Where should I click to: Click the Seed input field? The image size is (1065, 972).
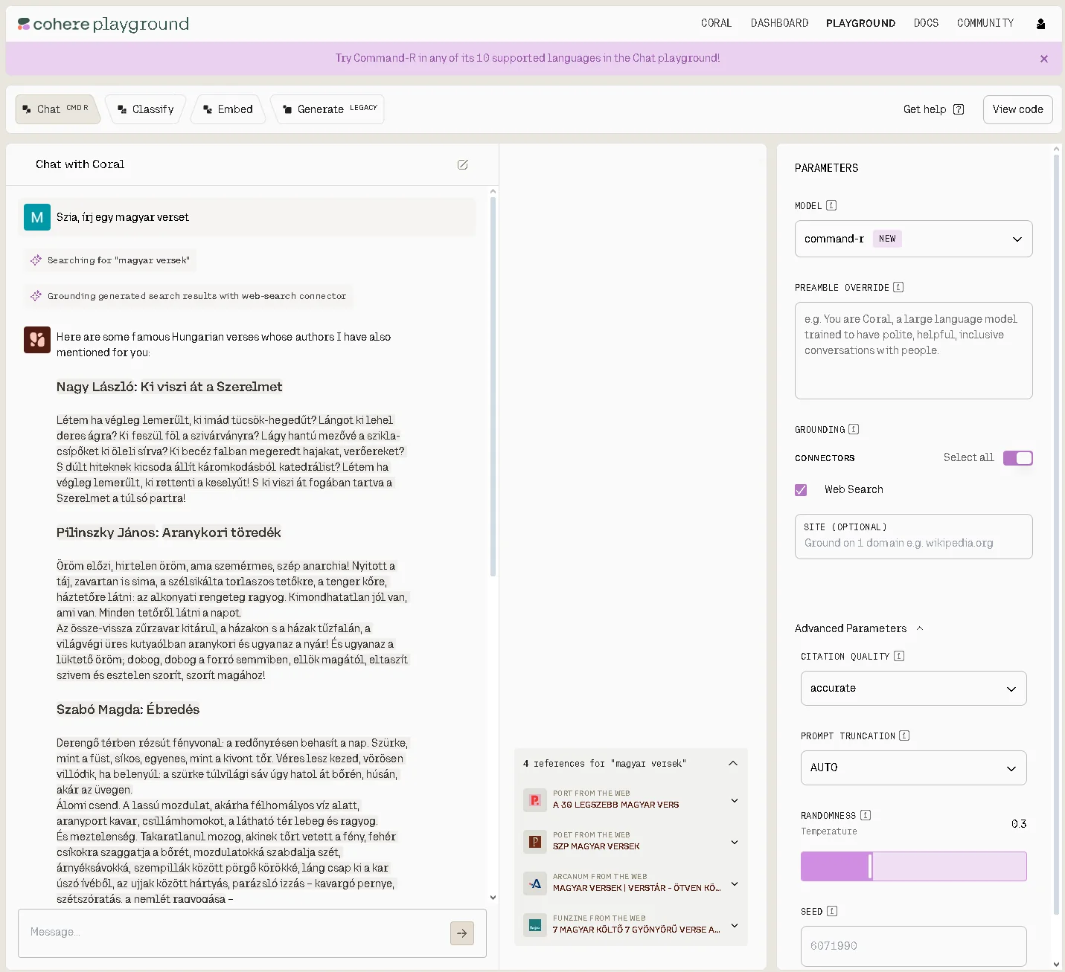pos(914,946)
